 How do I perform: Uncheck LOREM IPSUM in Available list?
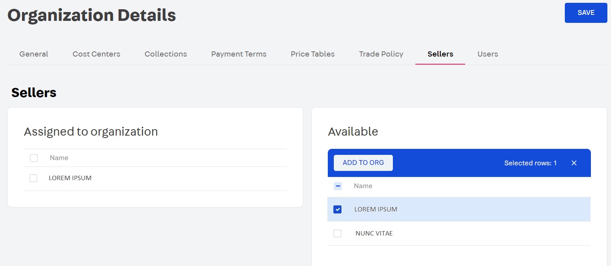(x=337, y=209)
